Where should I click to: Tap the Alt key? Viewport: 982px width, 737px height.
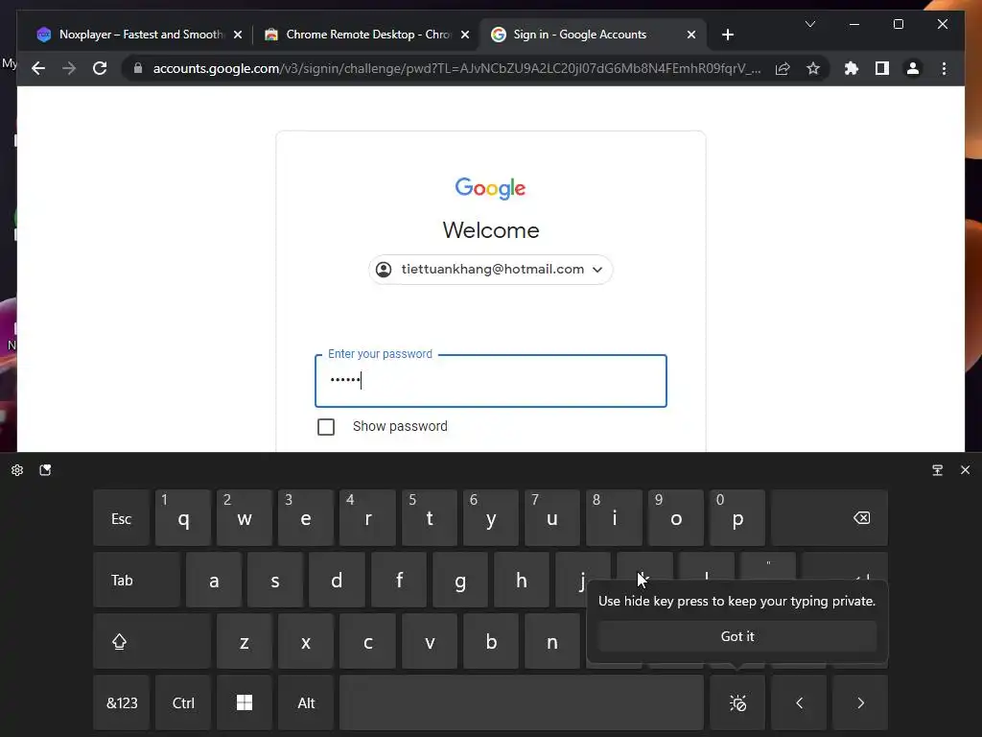click(306, 702)
